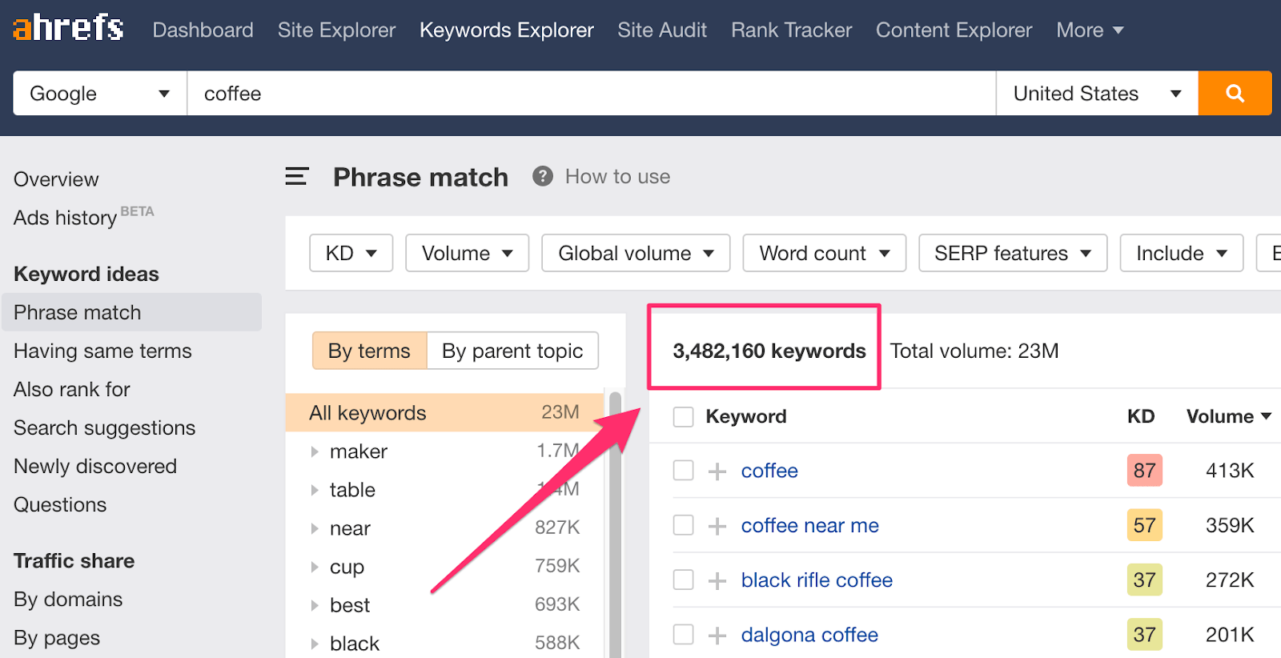Click the How to use help icon
Image resolution: width=1281 pixels, height=658 pixels.
click(543, 176)
